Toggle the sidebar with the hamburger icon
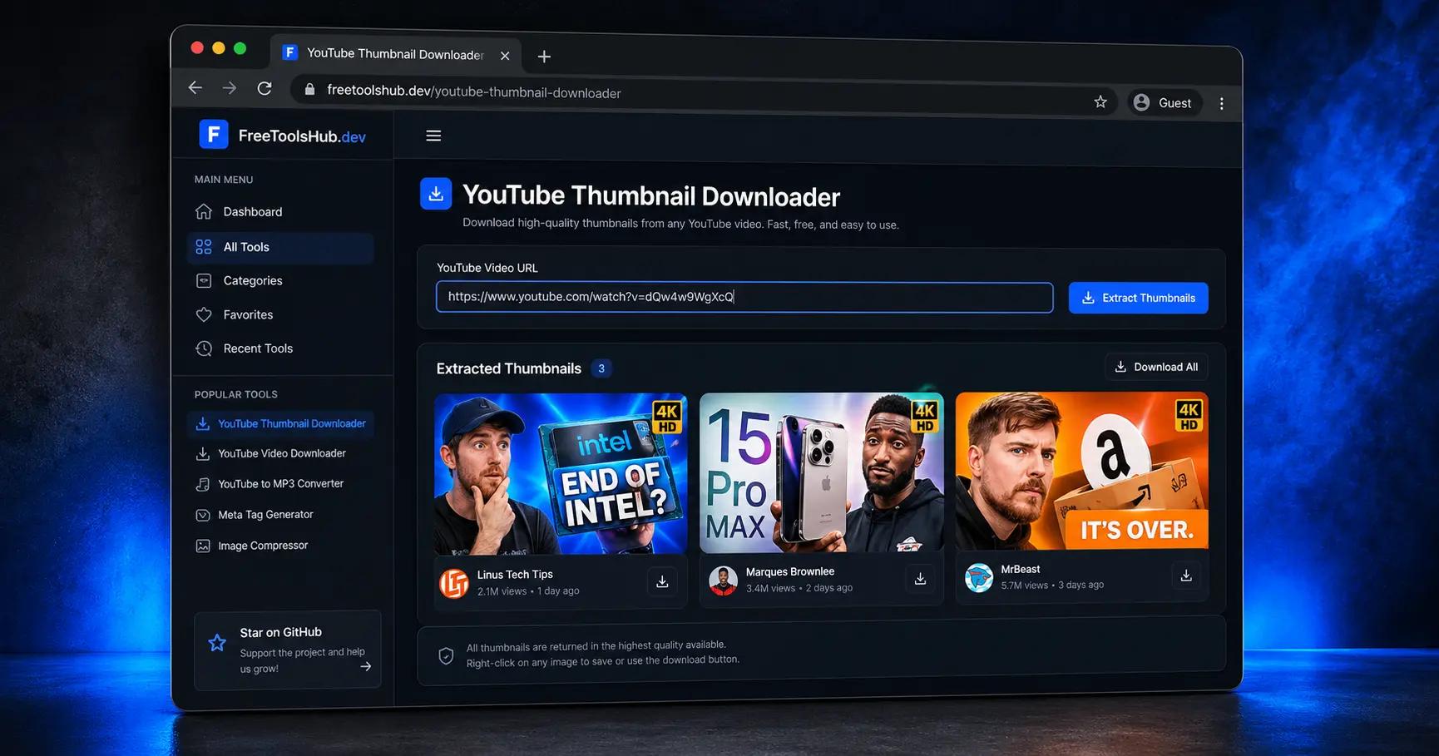 433,136
